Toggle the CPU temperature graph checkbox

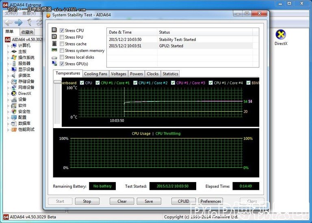(x=82, y=83)
